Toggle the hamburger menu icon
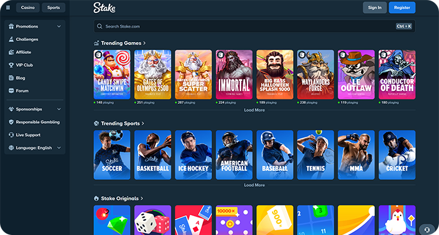 (x=8, y=7)
